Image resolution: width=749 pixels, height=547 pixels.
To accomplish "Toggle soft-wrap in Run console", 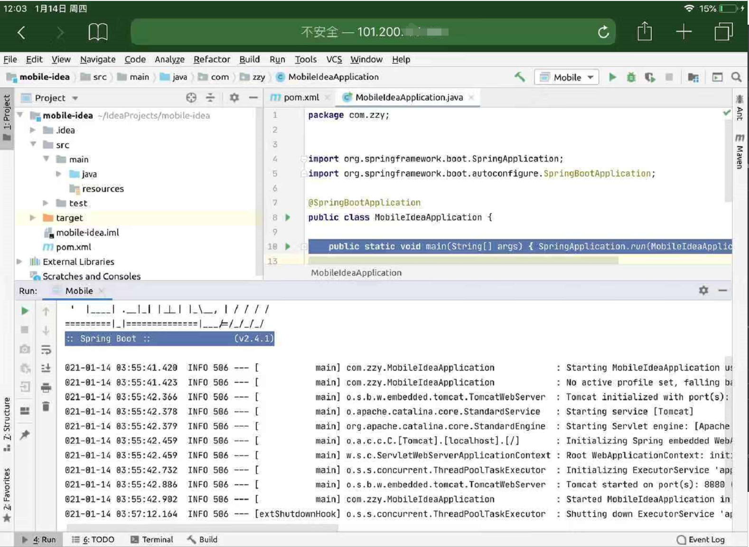I will click(x=46, y=350).
